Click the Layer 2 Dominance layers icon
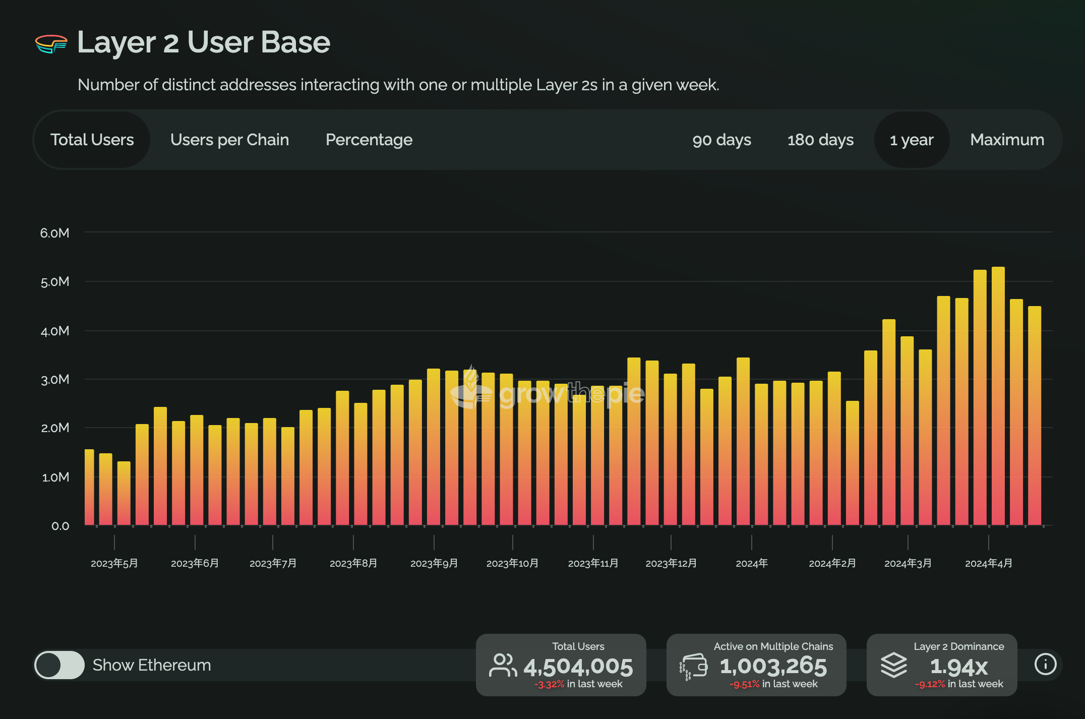 (x=893, y=666)
